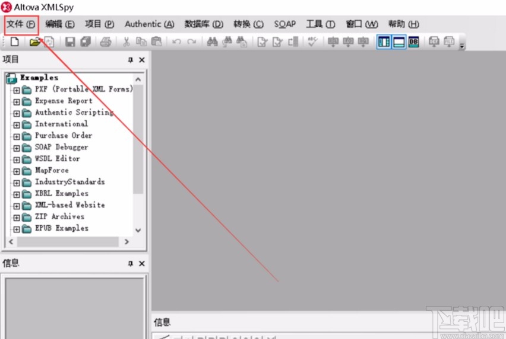Open the Authentic (A) menu
Viewport: 506px width, 339px height.
tap(150, 24)
